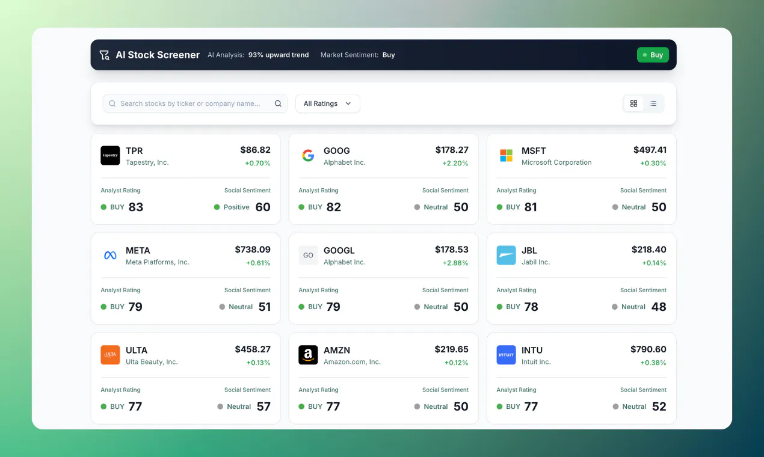Open the All Ratings dropdown
764x457 pixels.
pyautogui.click(x=327, y=103)
